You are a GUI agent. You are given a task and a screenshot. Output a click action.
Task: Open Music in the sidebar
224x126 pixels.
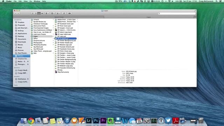[x=20, y=48]
